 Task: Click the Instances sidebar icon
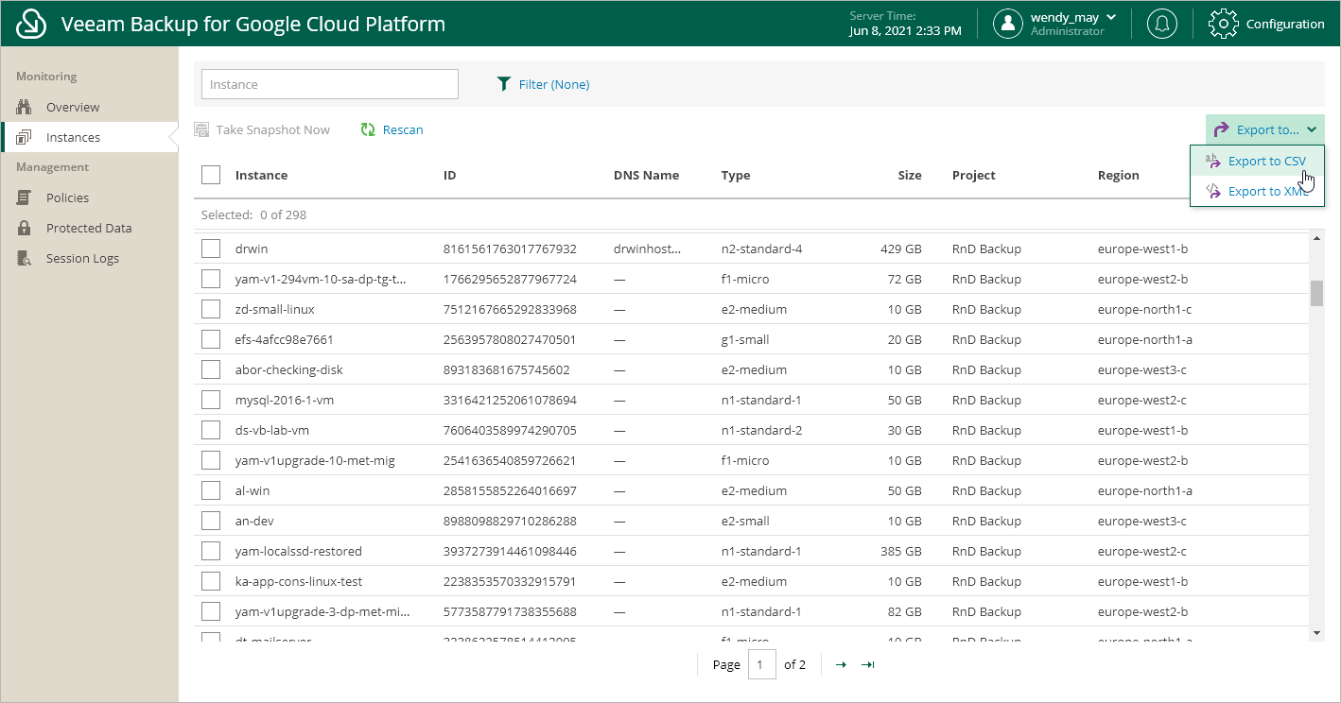click(25, 137)
